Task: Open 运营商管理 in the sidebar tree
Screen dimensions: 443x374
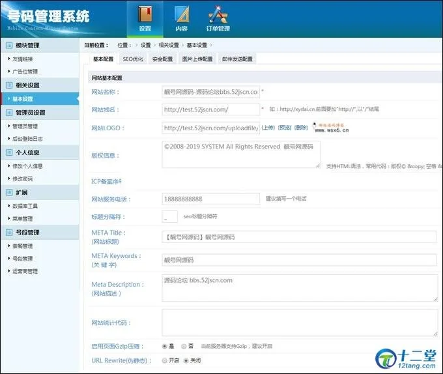Action: click(26, 272)
